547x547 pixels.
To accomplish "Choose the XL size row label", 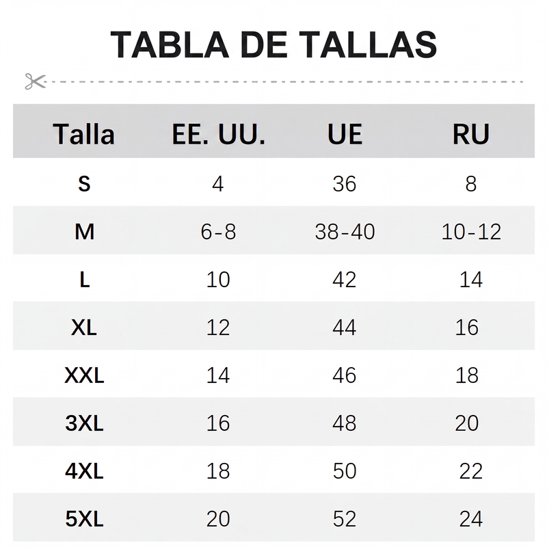I will click(83, 328).
